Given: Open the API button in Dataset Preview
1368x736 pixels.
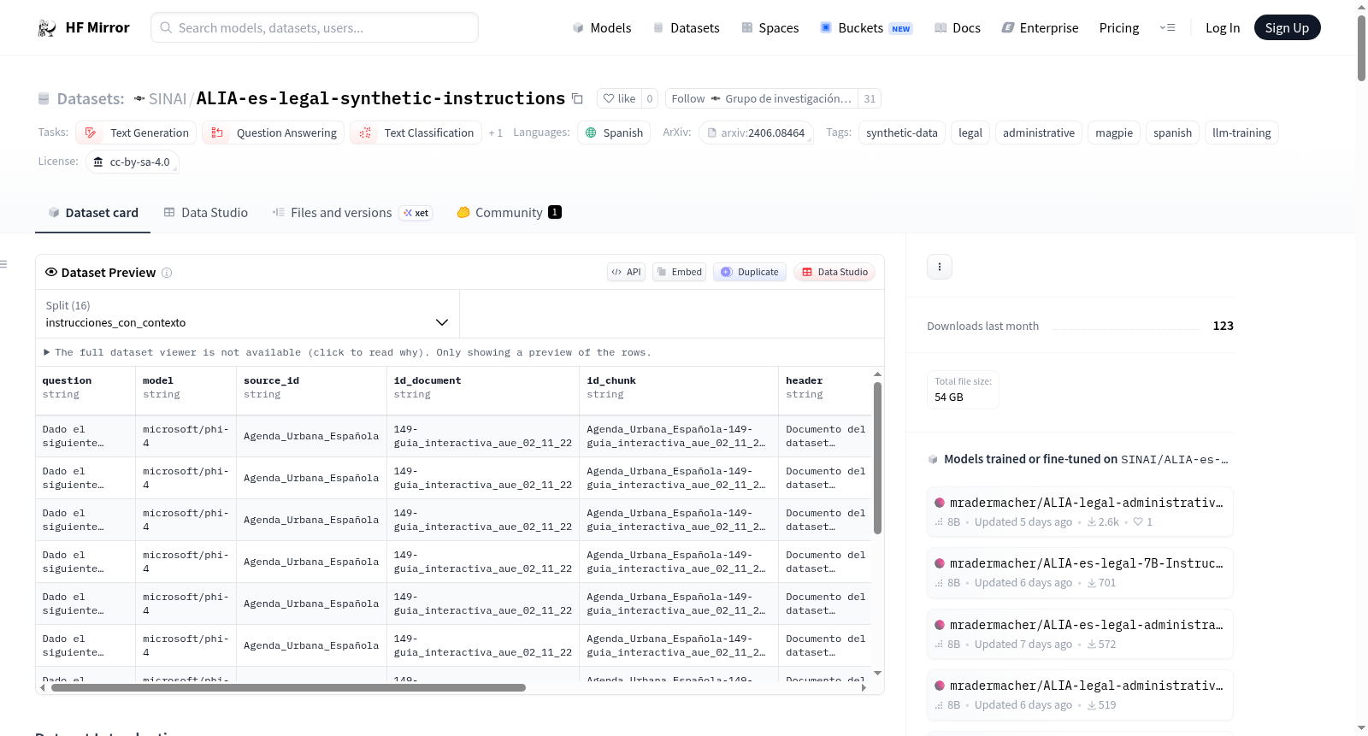Looking at the screenshot, I should point(626,272).
